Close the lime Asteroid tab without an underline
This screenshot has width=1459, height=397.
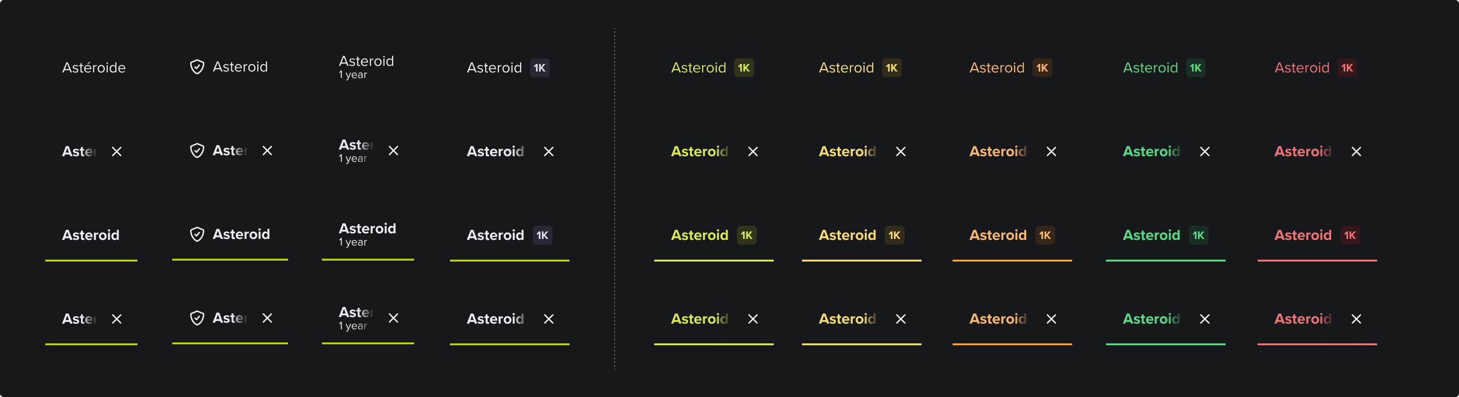[752, 152]
